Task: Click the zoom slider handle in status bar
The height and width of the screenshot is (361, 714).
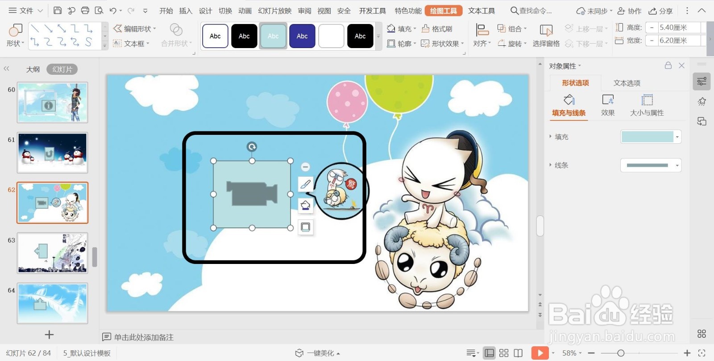Action: pyautogui.click(x=621, y=353)
